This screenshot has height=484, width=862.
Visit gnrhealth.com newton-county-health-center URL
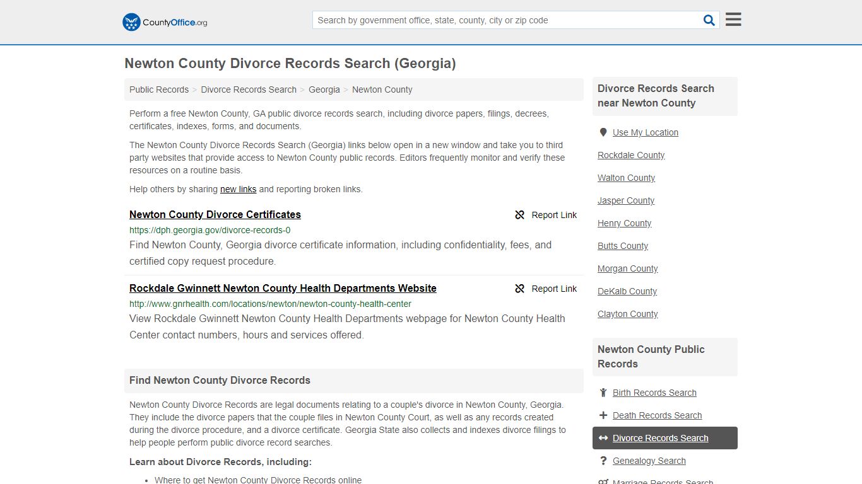tap(270, 304)
